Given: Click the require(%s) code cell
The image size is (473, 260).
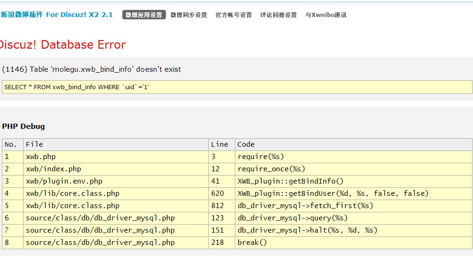Looking at the screenshot, I should coord(353,157).
